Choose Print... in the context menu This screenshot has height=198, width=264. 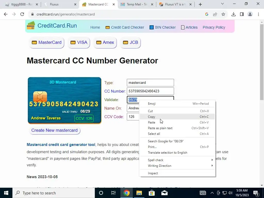[x=177, y=147]
